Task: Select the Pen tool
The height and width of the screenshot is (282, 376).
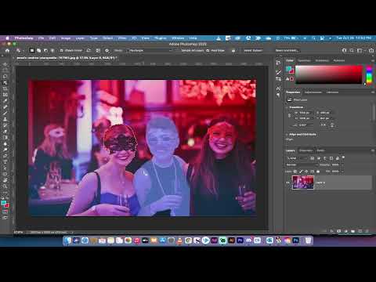Action: point(5,156)
